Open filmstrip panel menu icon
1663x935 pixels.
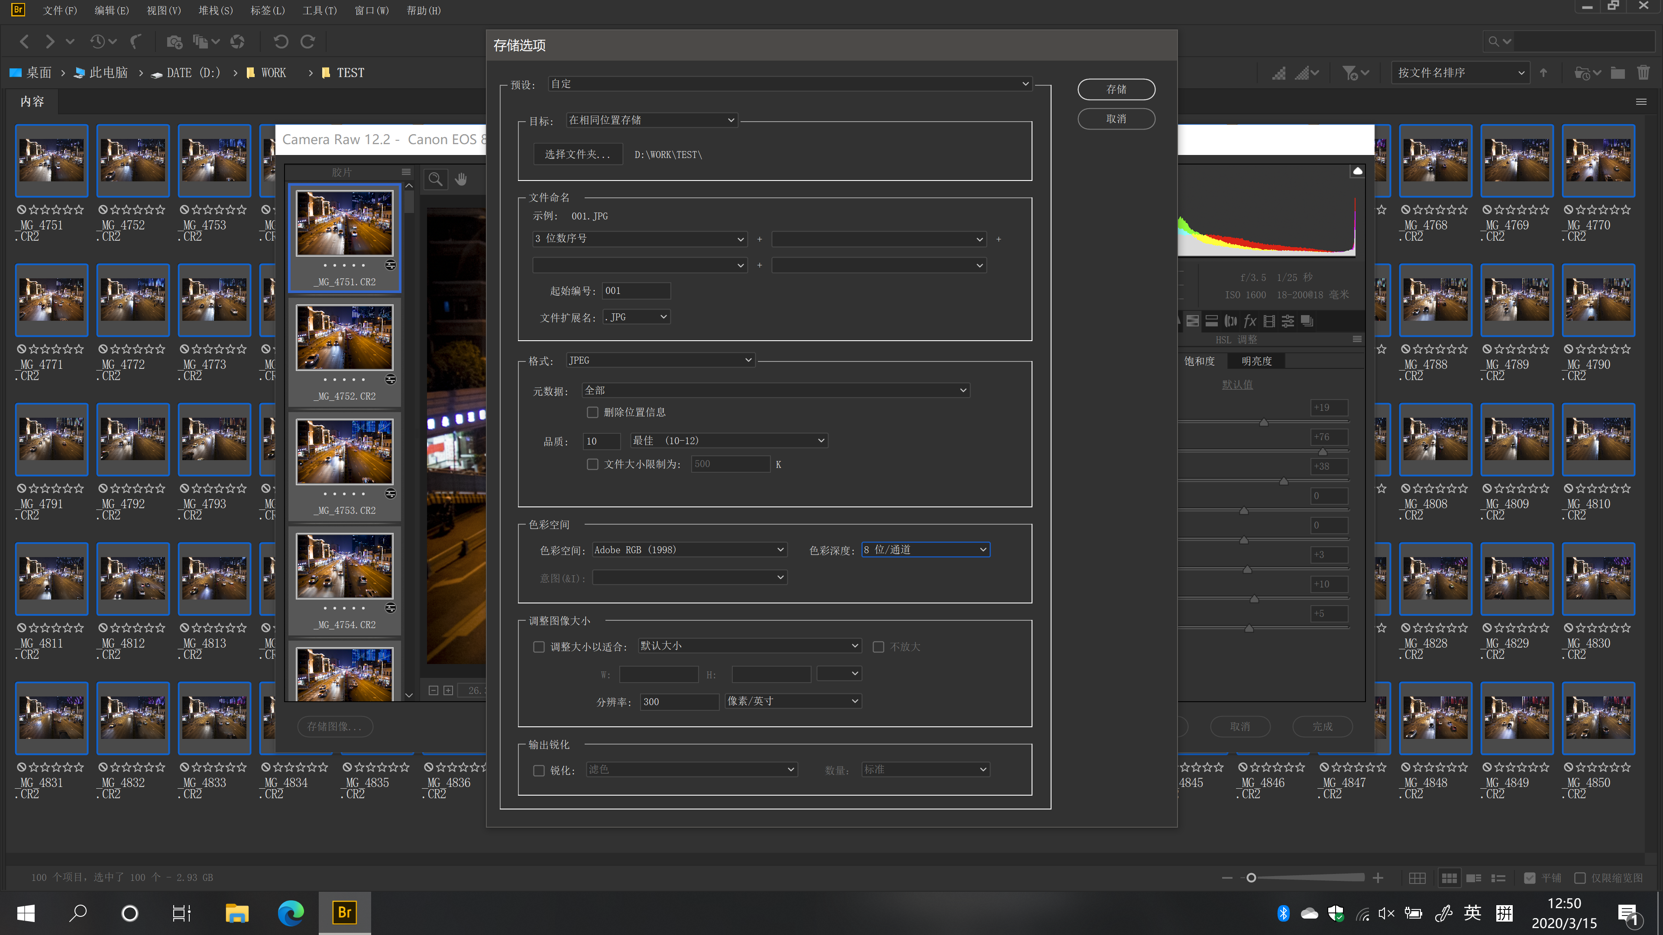pos(406,172)
